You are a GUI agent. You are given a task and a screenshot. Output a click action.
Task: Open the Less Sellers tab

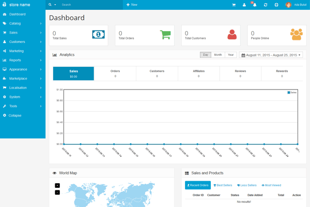[x=247, y=185]
